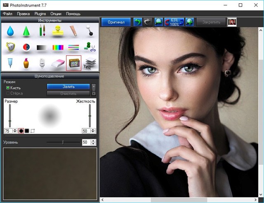Click the Размер value input field

(7, 131)
